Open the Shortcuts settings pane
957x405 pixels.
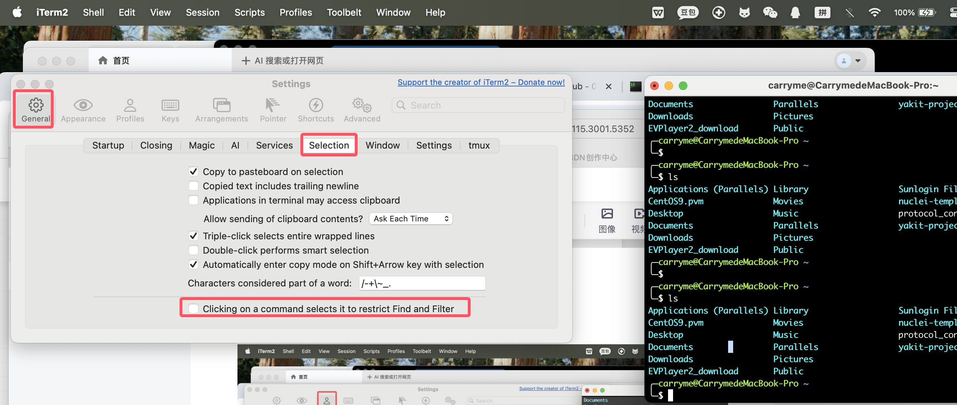(x=316, y=110)
